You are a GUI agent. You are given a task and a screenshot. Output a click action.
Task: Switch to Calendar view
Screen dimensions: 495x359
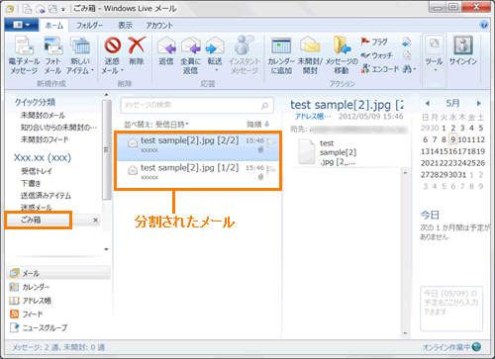coord(30,287)
